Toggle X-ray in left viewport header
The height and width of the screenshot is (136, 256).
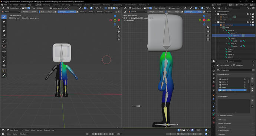click(x=106, y=8)
